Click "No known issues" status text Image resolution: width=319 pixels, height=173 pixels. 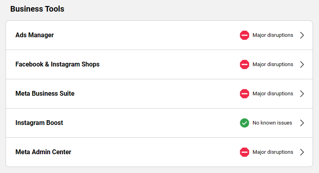tap(272, 123)
